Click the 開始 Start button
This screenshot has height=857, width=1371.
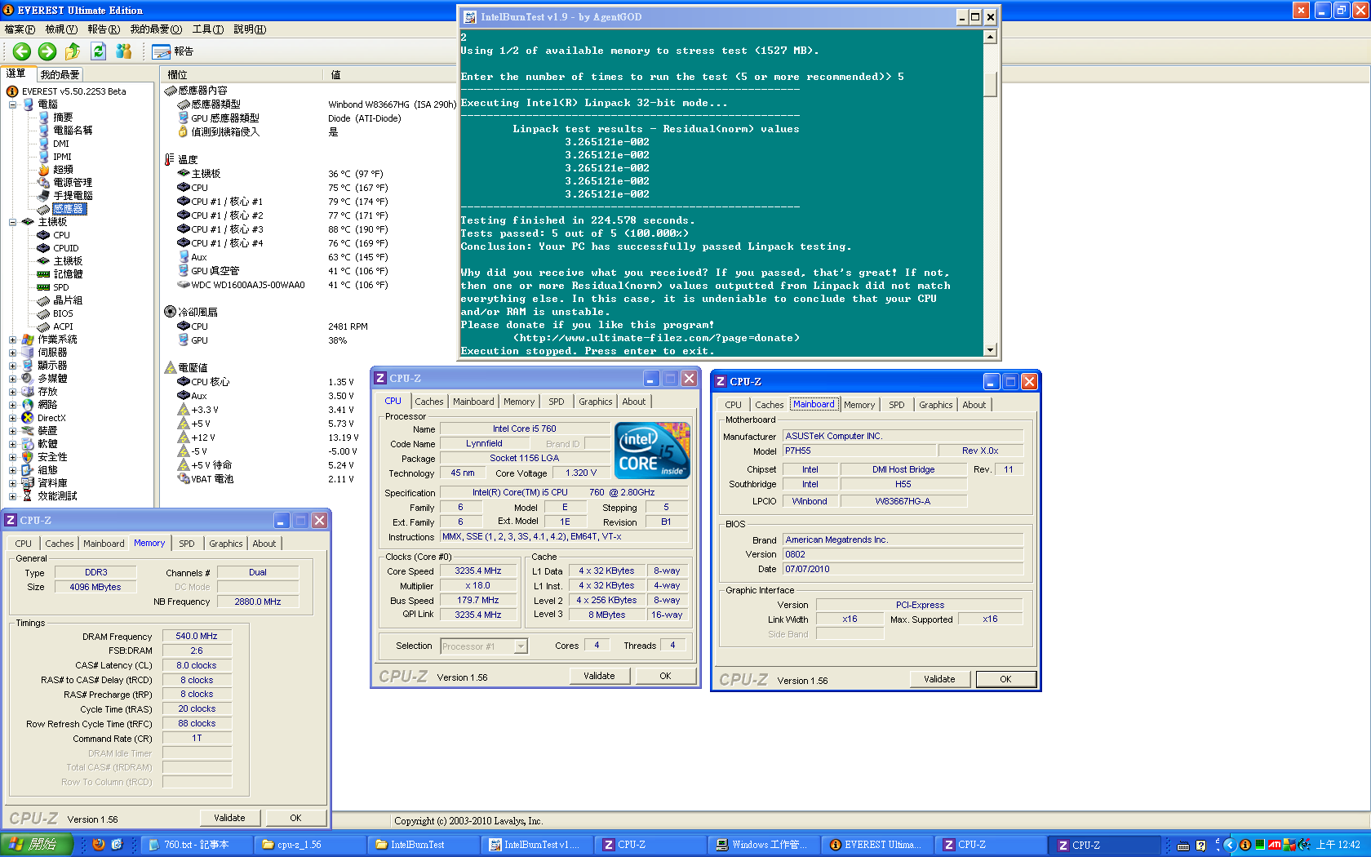pos(36,845)
